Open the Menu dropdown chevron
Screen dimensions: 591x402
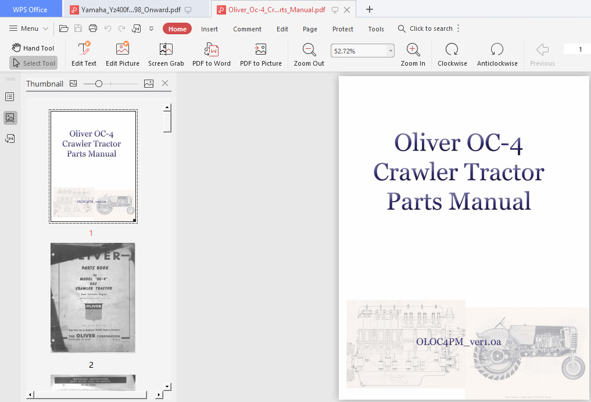click(x=45, y=28)
